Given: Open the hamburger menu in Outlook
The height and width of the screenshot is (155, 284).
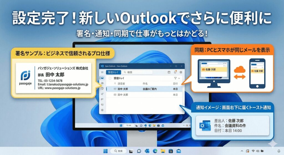Looking at the screenshot, I should pos(102,72).
